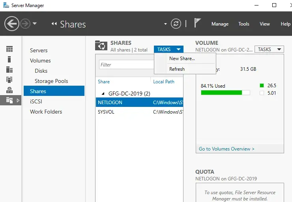The image size is (292, 202).
Task: Click the Shares tile folder icon
Action: [101, 46]
